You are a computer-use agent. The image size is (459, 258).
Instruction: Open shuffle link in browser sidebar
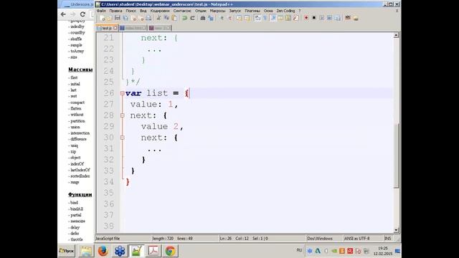coord(76,39)
